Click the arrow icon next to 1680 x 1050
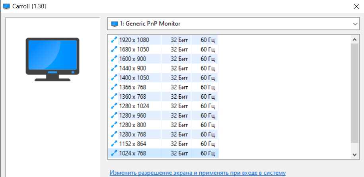 tap(114, 49)
